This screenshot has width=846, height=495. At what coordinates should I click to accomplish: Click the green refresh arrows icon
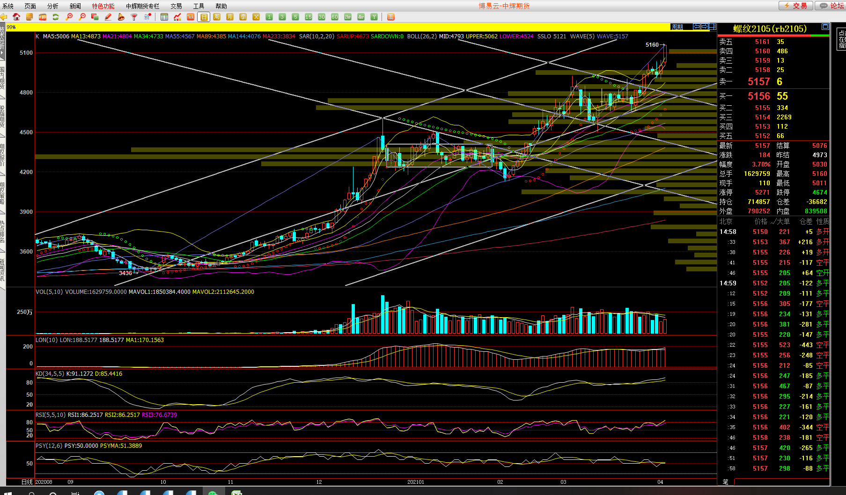coord(56,17)
